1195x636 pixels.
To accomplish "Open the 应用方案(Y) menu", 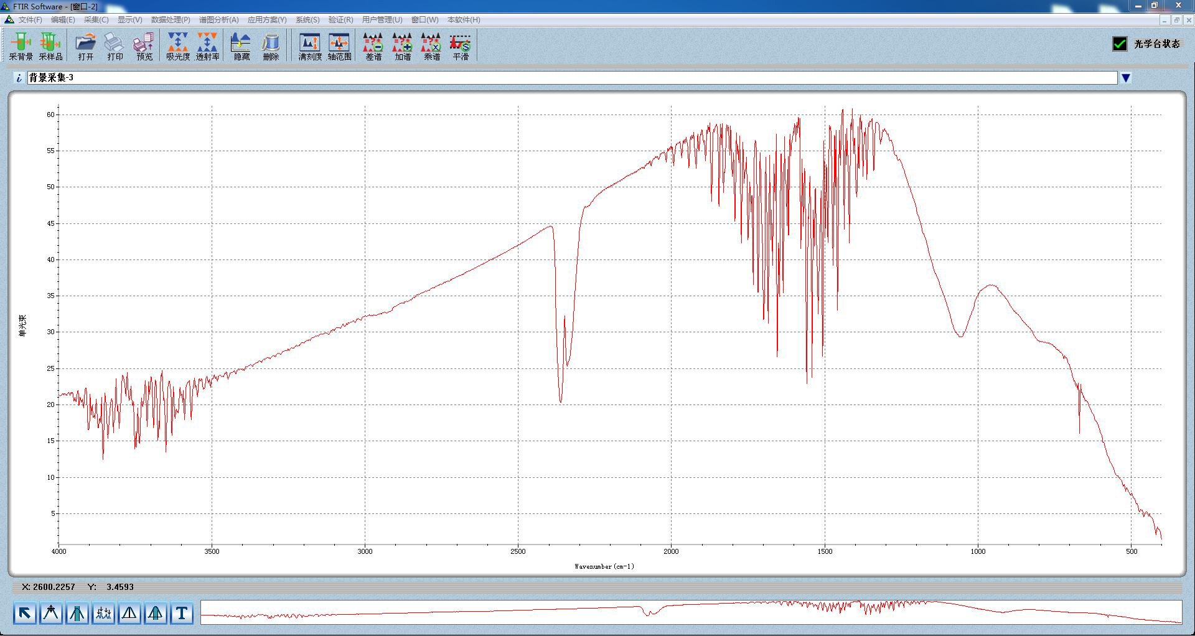I will pos(267,20).
